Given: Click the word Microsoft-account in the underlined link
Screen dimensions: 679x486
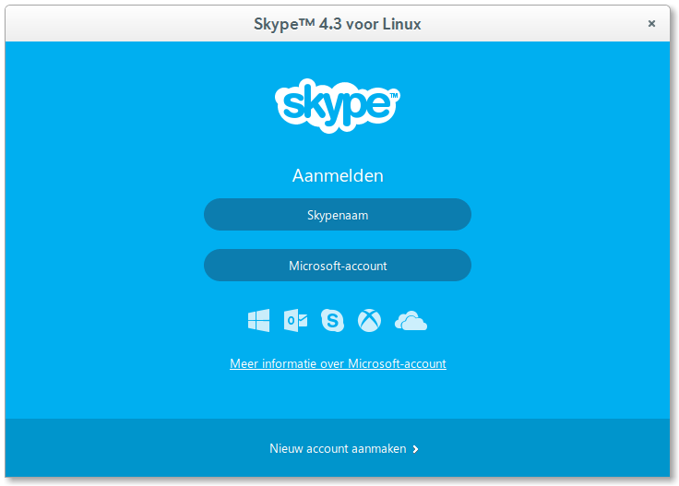Looking at the screenshot, I should (x=397, y=363).
